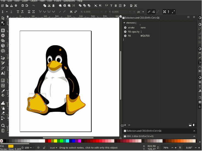This screenshot has width=202, height=151.
Task: Paste from clipboard with the paste icon
Action: [x=53, y=5]
